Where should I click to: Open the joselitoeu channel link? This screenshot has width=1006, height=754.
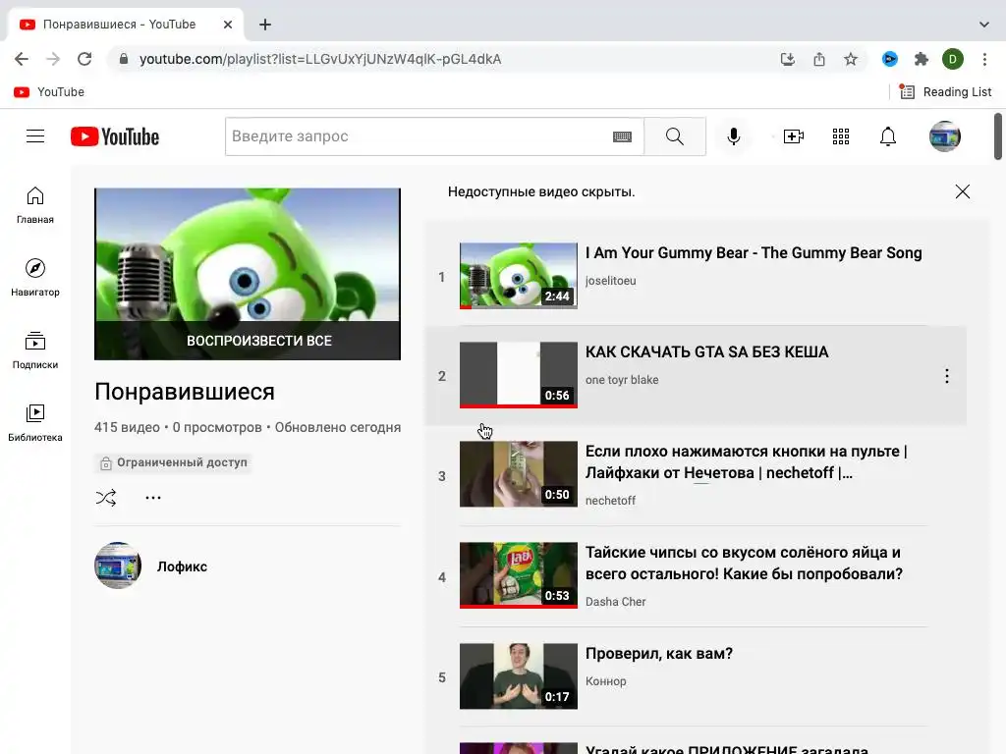click(610, 280)
